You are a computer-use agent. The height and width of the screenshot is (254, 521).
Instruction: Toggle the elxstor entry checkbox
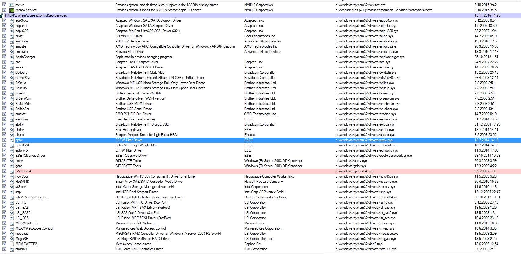[4, 135]
